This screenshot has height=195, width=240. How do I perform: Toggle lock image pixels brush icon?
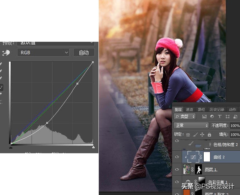pos(195,135)
